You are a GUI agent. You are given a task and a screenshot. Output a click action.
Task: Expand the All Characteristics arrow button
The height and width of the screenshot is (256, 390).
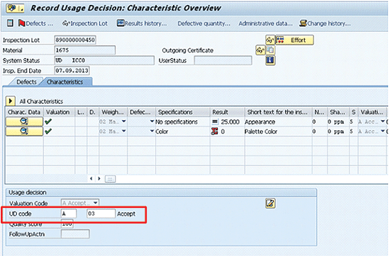11,101
